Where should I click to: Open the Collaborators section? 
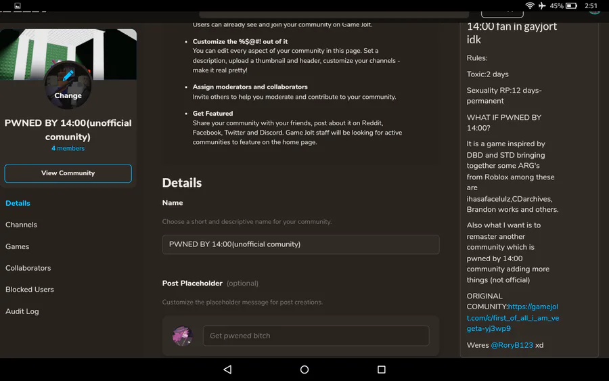(28, 268)
